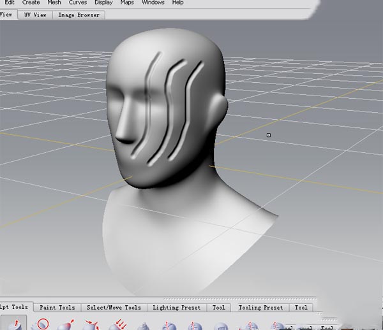Open the Maps menu

(128, 3)
